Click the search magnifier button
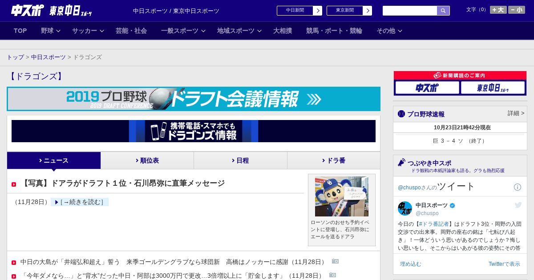534x280 pixels. 443,11
